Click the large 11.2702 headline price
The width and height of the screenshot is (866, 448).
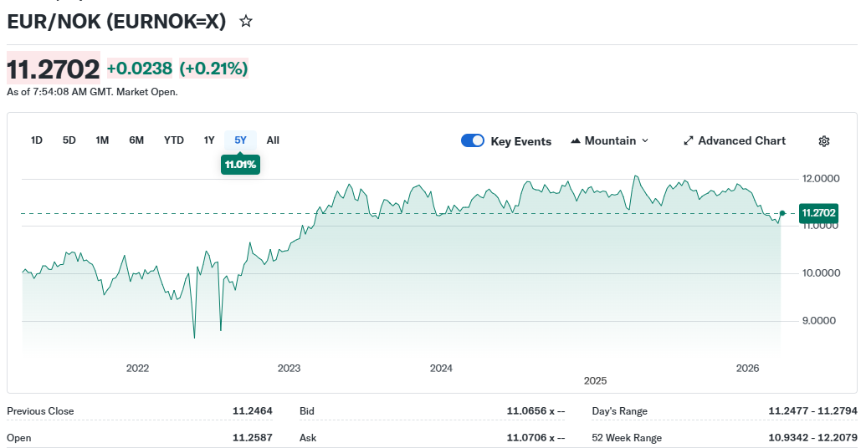(x=54, y=69)
